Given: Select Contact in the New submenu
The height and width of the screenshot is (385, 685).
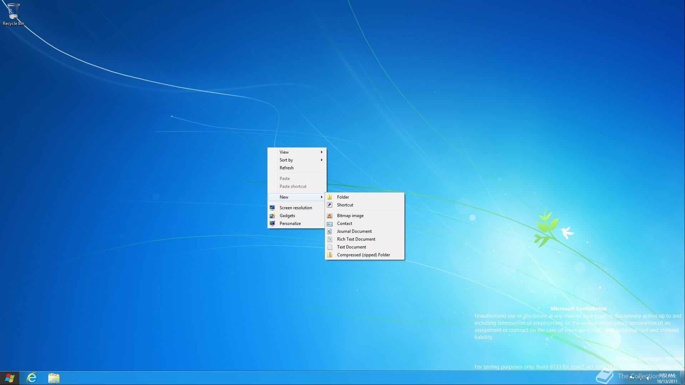Looking at the screenshot, I should 365,224.
